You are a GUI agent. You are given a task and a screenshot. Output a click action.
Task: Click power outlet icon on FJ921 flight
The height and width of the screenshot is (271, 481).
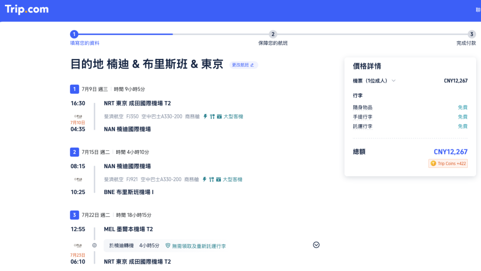coord(204,179)
